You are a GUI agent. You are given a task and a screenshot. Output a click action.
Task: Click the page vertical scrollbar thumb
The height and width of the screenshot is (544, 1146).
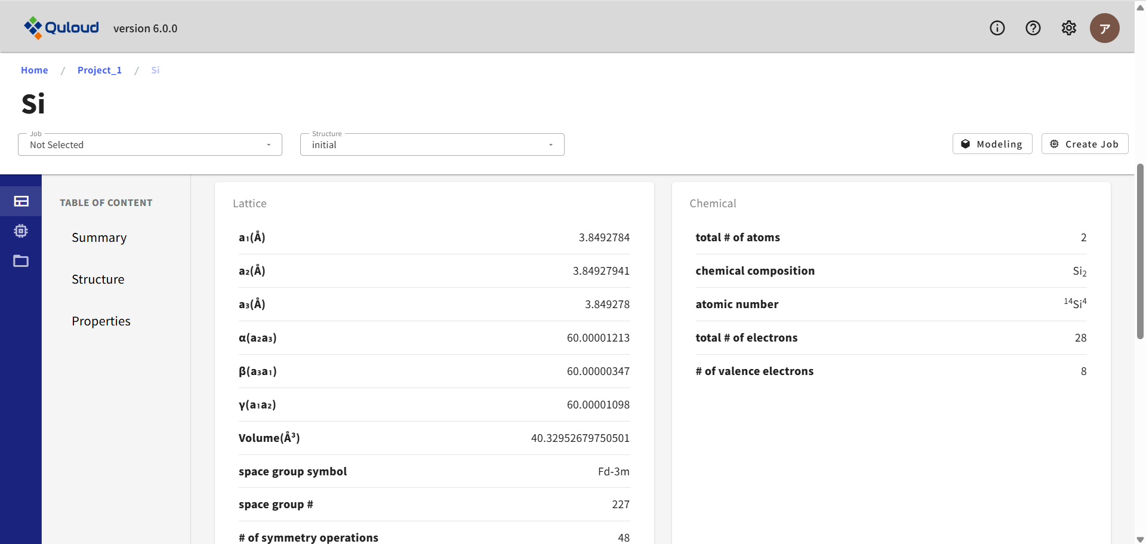pyautogui.click(x=1140, y=251)
